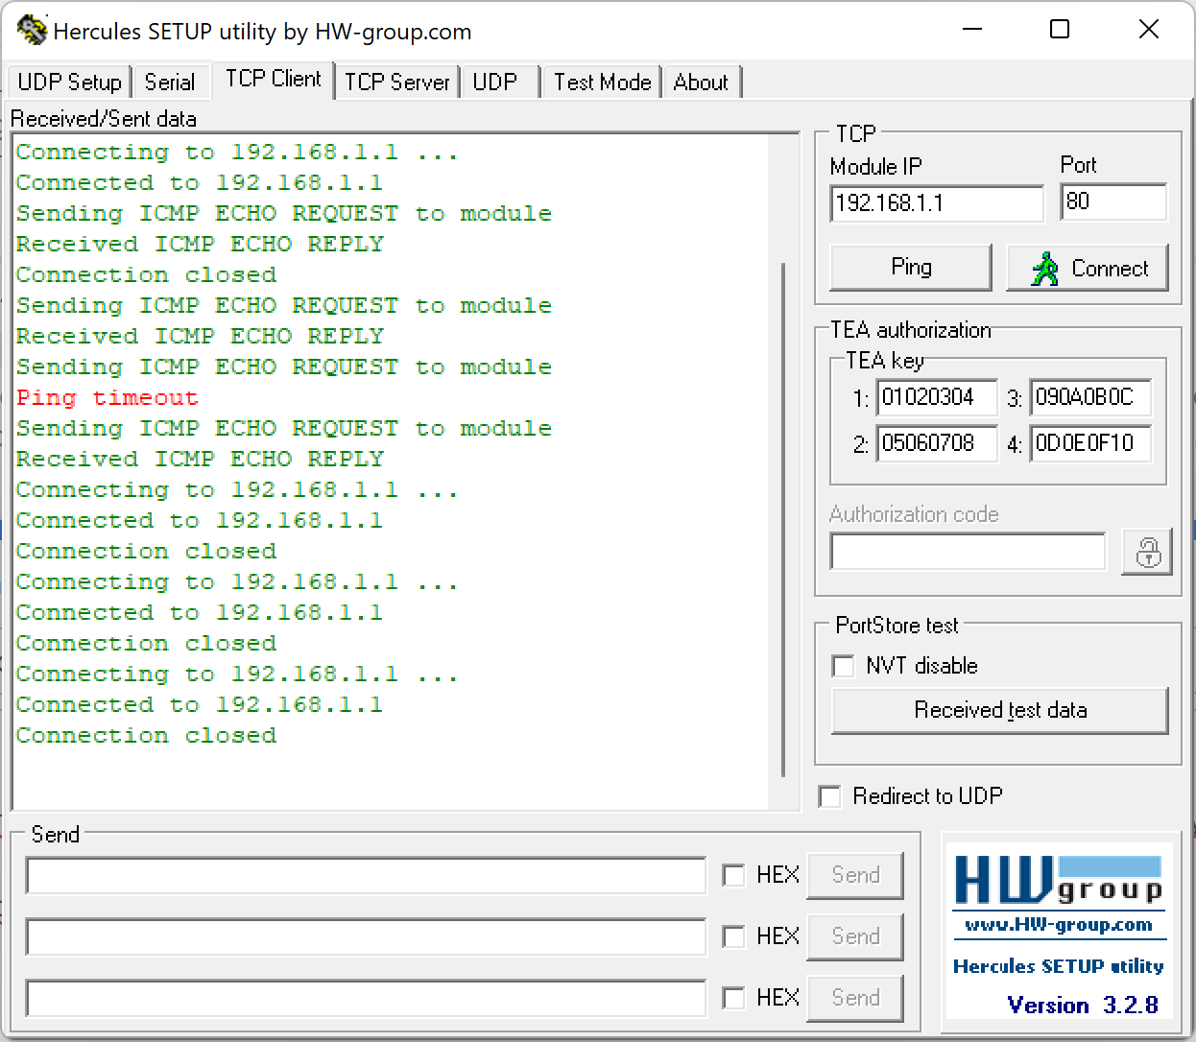This screenshot has height=1042, width=1196.
Task: Click the received data vertical scrollbar
Action: [x=783, y=518]
